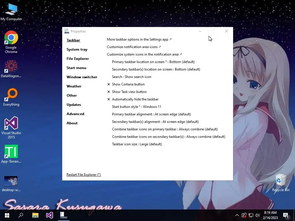The image size is (295, 221).
Task: Switch to Window switcher section
Action: [82, 77]
